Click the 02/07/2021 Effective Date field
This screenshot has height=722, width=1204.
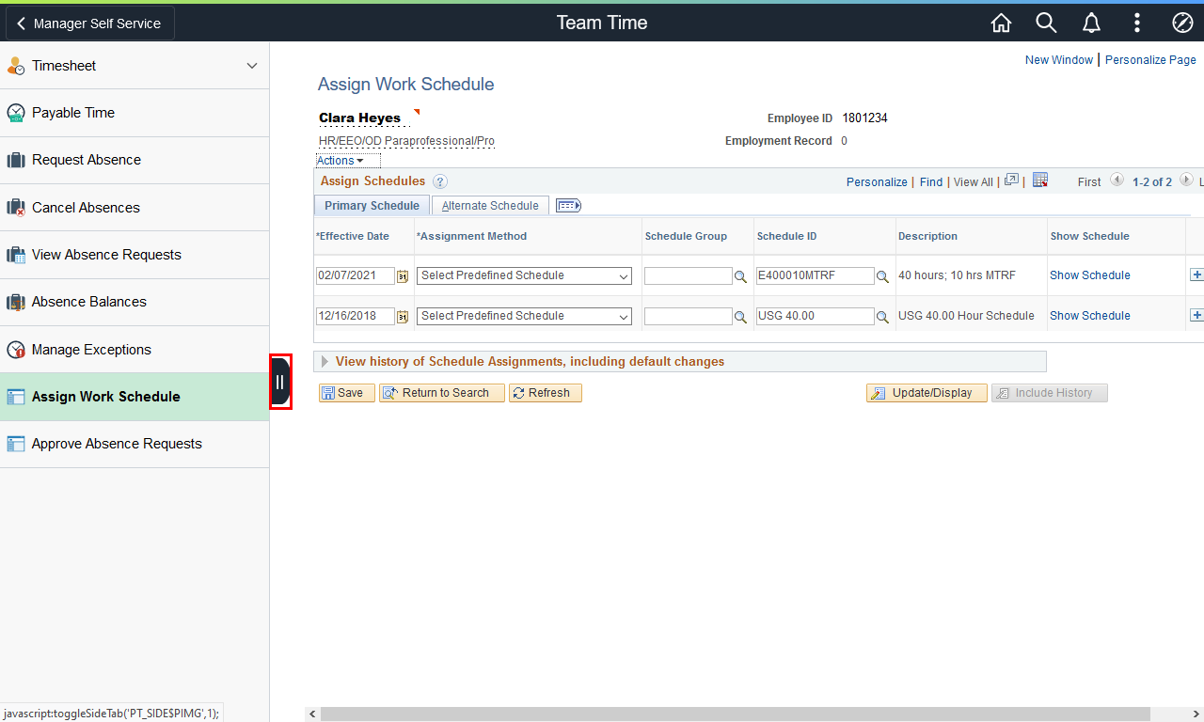point(356,276)
